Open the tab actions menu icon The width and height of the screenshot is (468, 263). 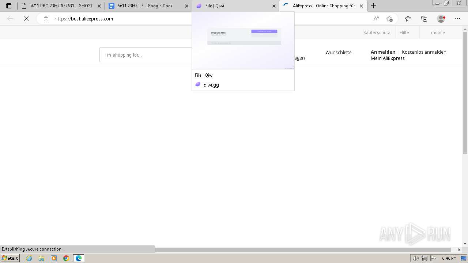(x=9, y=6)
